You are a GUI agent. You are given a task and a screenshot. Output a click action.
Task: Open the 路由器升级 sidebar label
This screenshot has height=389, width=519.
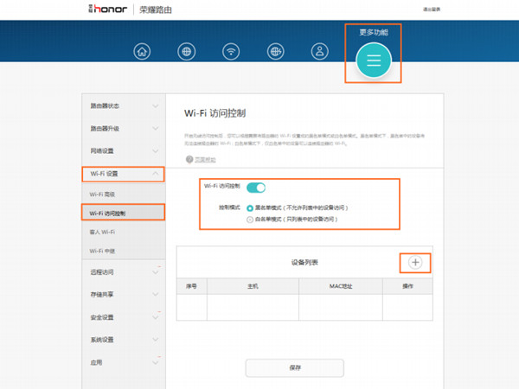[105, 128]
